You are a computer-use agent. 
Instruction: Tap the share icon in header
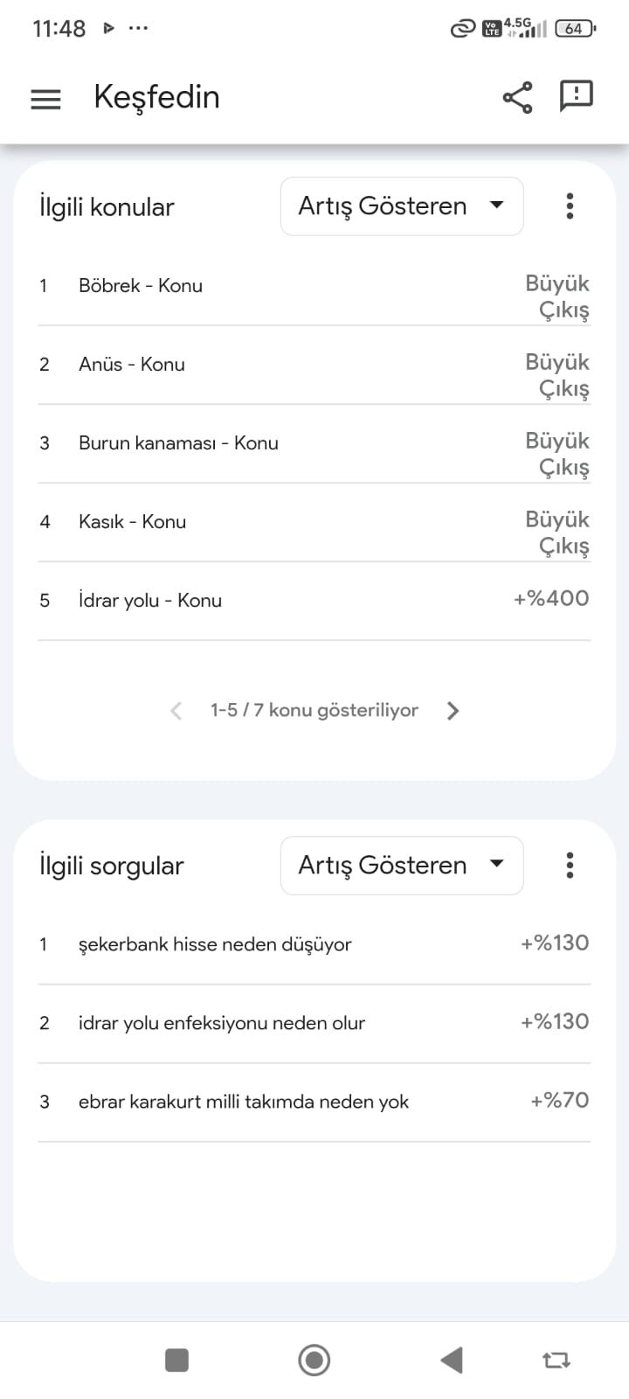(x=517, y=97)
